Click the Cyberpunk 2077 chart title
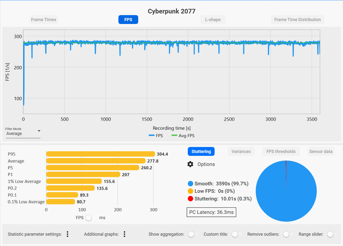Viewport: 343px width, 246px height. coord(171,11)
